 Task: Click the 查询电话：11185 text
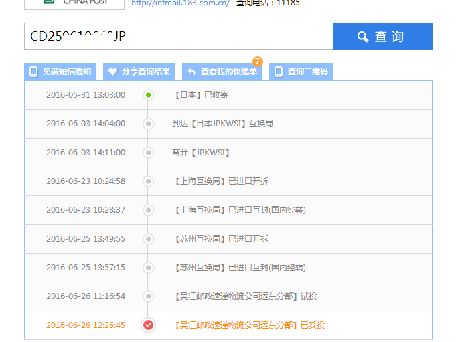(268, 3)
